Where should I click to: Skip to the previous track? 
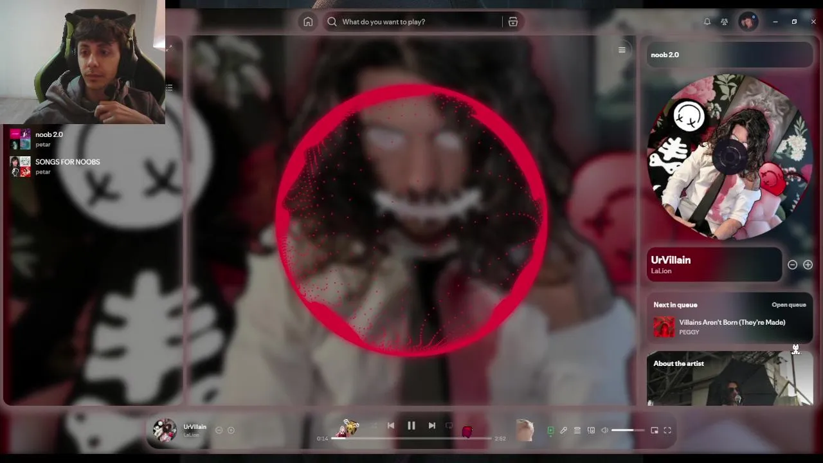391,425
